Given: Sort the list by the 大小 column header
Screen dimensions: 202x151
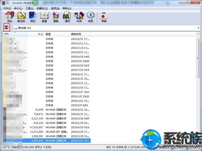Looking at the screenshot, I should pos(36,34).
